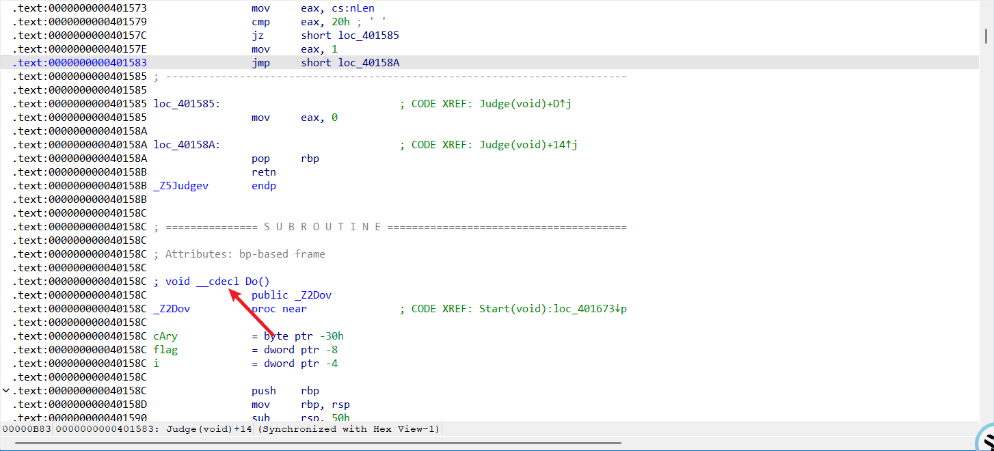Select the i = dword ptr -4 variable
This screenshot has height=451, width=994.
pos(245,364)
